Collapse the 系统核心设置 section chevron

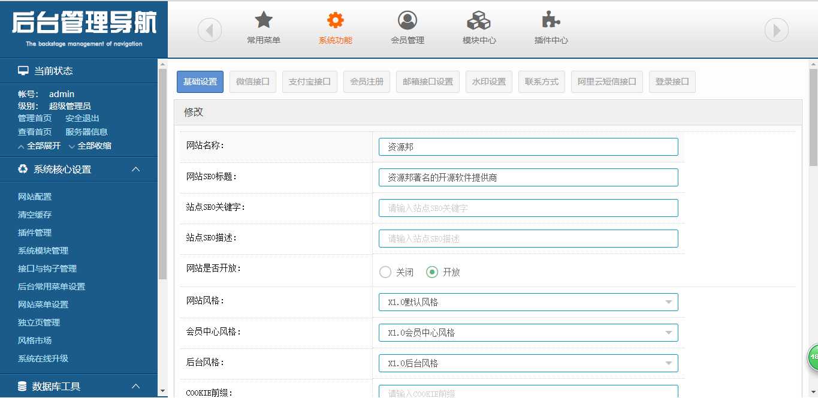(136, 170)
